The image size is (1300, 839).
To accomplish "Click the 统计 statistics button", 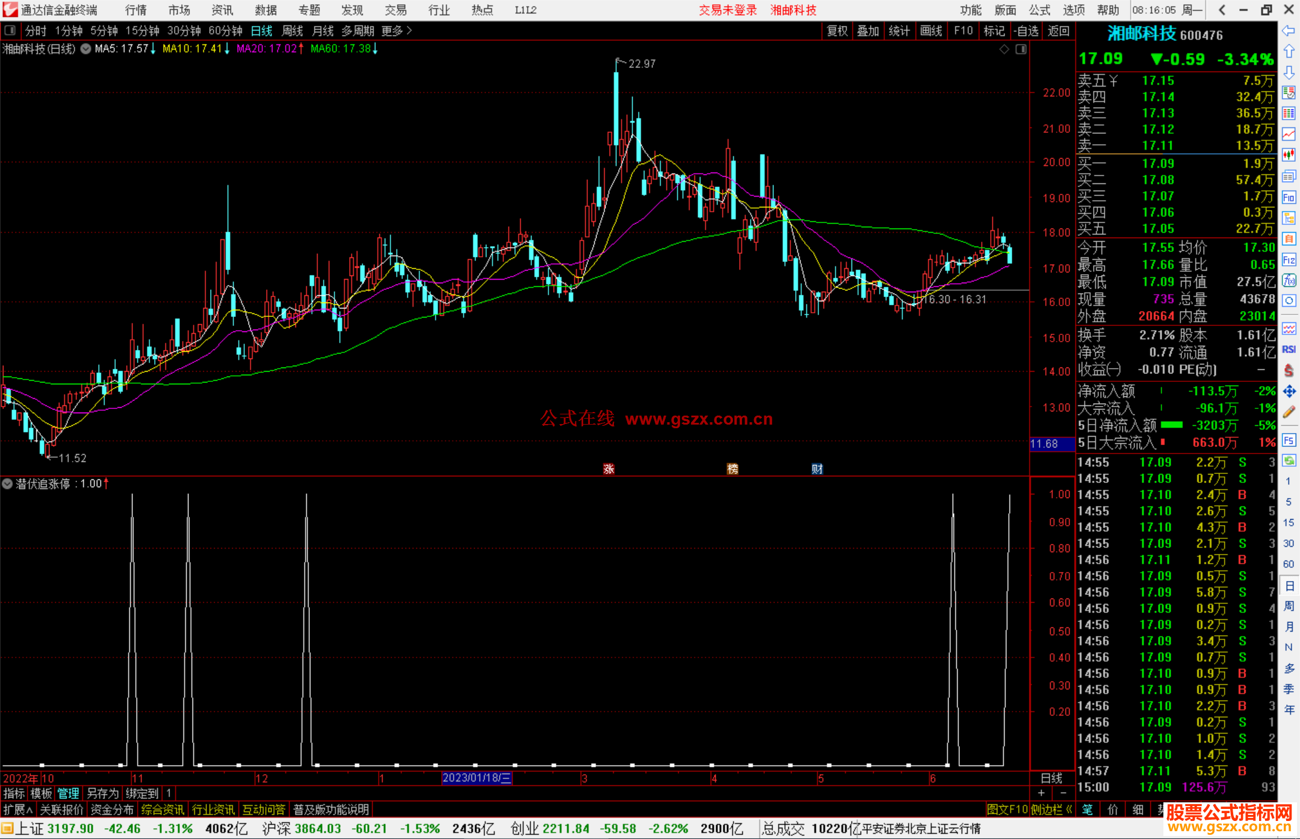I will tap(899, 31).
